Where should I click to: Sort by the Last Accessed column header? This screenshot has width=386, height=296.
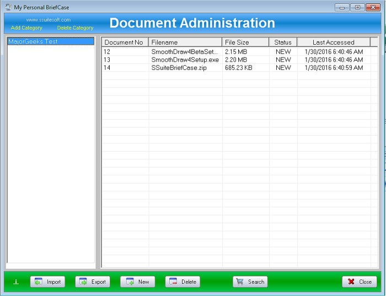[334, 42]
